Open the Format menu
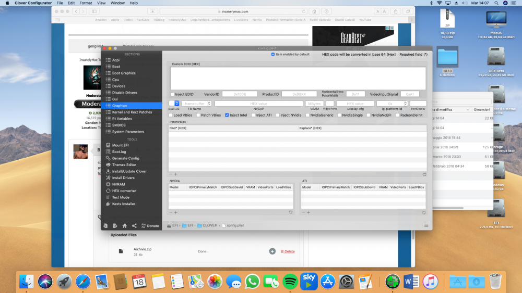Screen dimensions: 522x293 coord(86,3)
